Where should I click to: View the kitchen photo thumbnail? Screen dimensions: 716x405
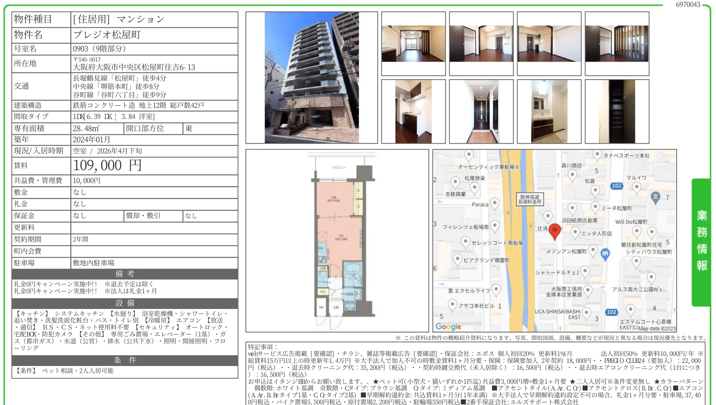414,111
